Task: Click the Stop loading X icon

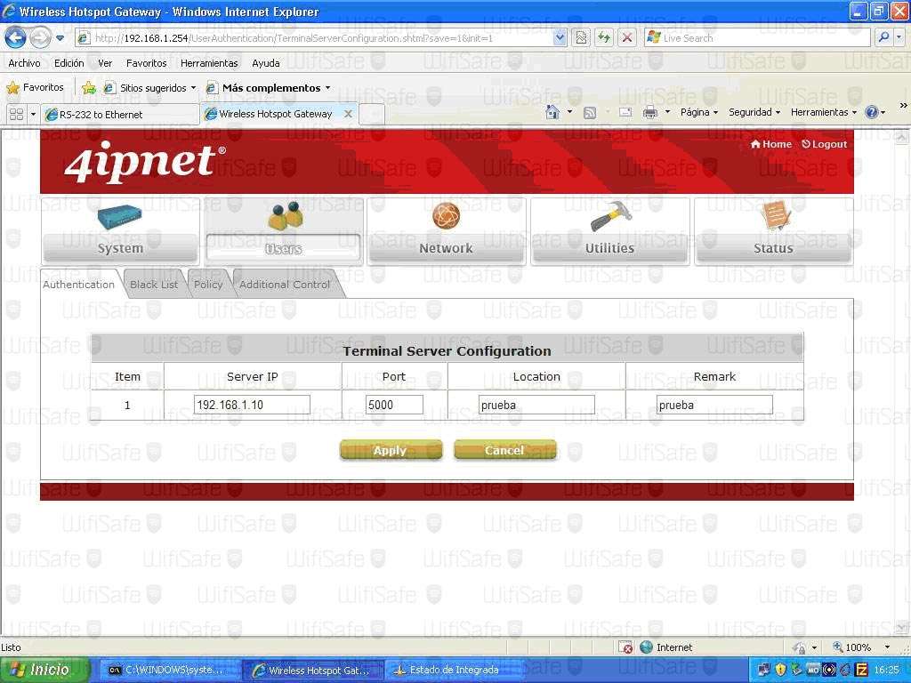Action: coord(627,38)
